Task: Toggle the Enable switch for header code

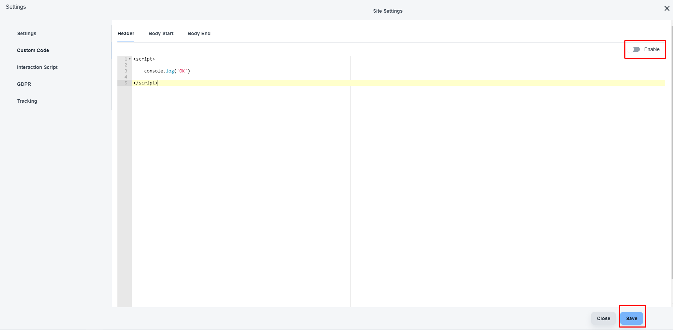Action: [636, 49]
